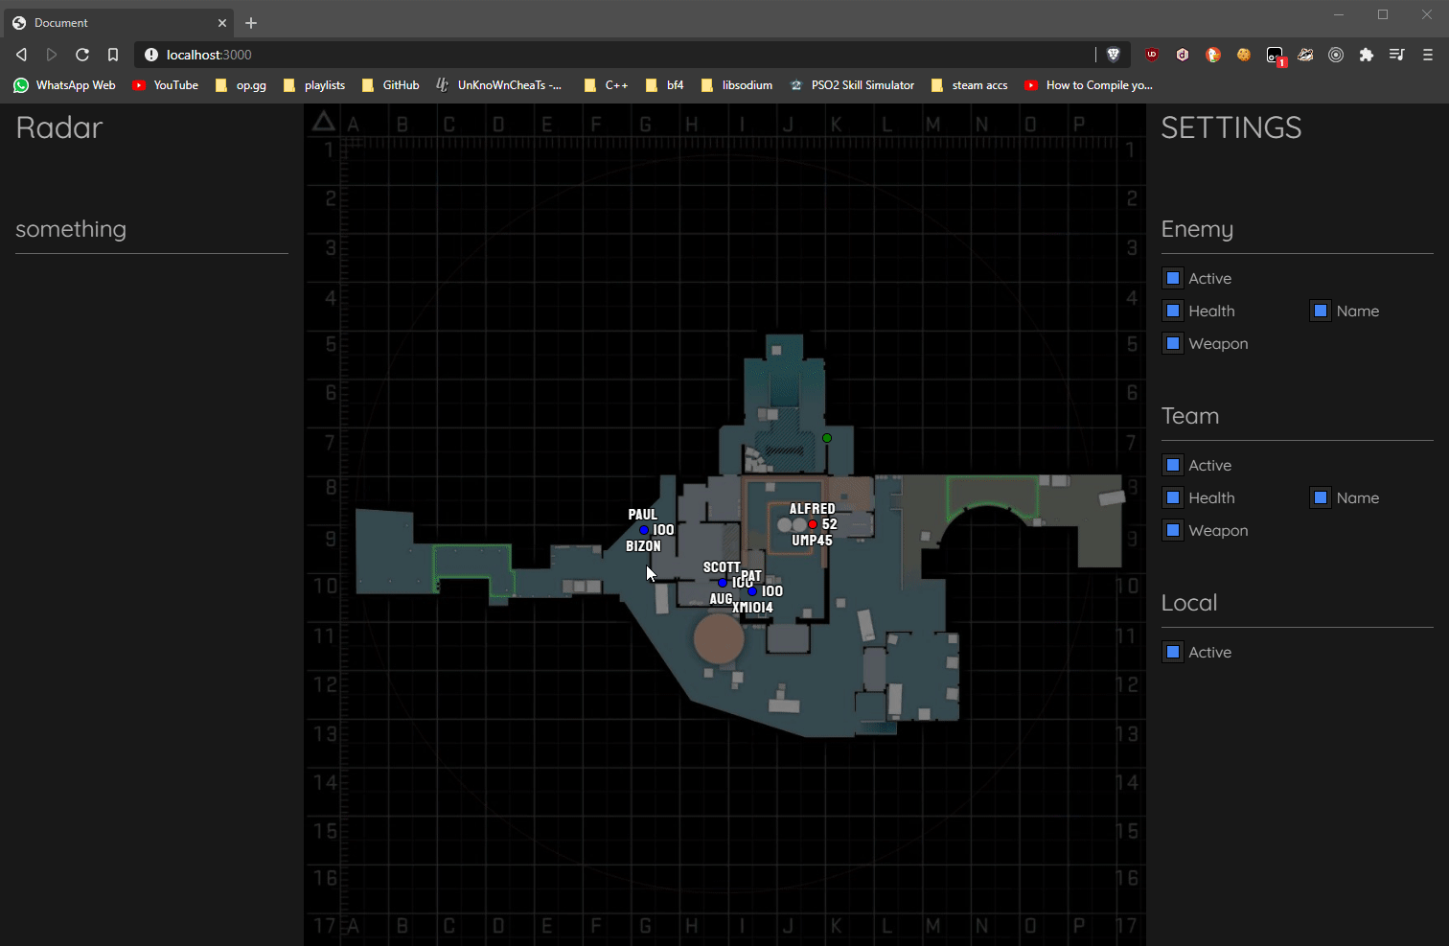Click the XM1014 weapon label
This screenshot has height=946, width=1449.
click(752, 608)
